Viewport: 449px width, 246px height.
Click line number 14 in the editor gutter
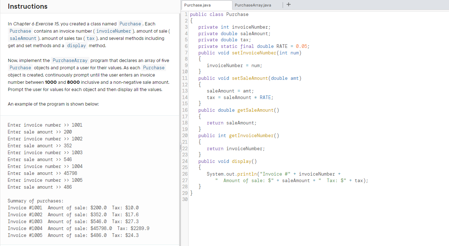click(x=186, y=97)
